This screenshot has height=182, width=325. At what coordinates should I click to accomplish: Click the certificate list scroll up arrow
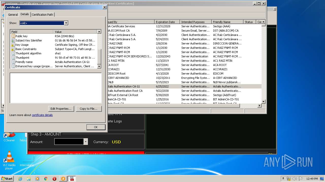[264, 22]
